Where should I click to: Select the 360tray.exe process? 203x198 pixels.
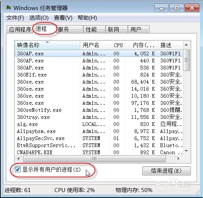pos(99,117)
